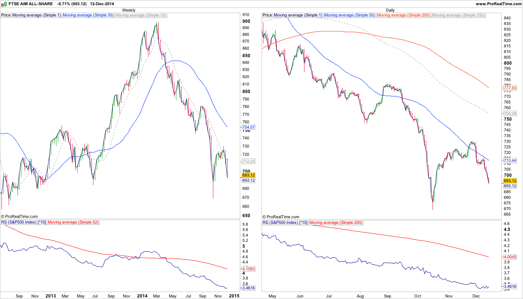The image size is (523, 299).
Task: Click the 713.44 moving average value tag
Action: pyautogui.click(x=510, y=160)
